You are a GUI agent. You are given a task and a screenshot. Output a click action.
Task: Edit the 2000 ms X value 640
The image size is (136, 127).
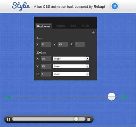46,59
